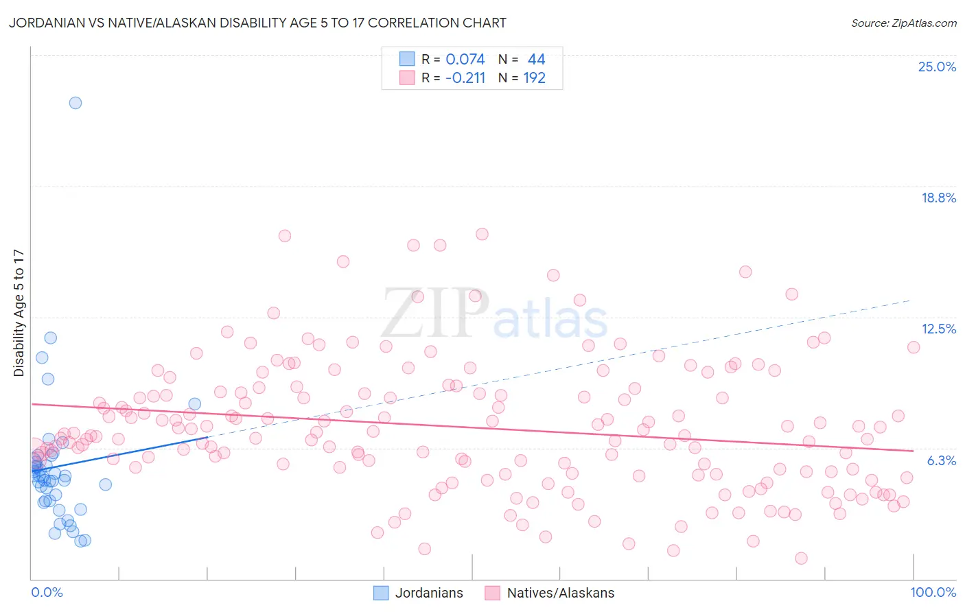Click the pink swatch beside R = -0.211
The image size is (965, 612).
407,78
